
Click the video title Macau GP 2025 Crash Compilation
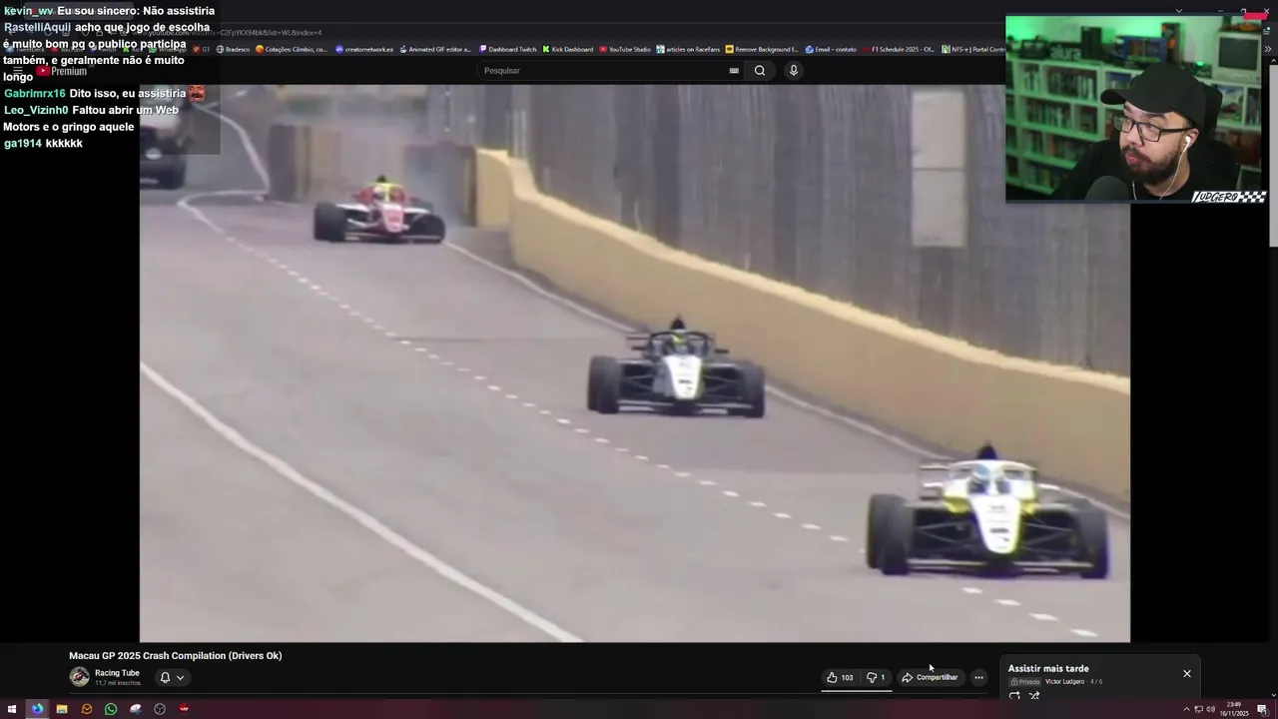176,656
